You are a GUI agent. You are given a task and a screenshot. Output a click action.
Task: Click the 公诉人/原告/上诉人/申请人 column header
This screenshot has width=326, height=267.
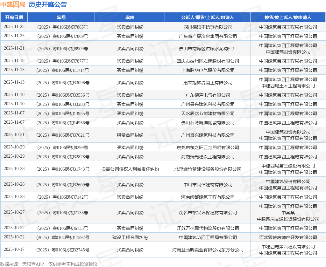(208, 17)
